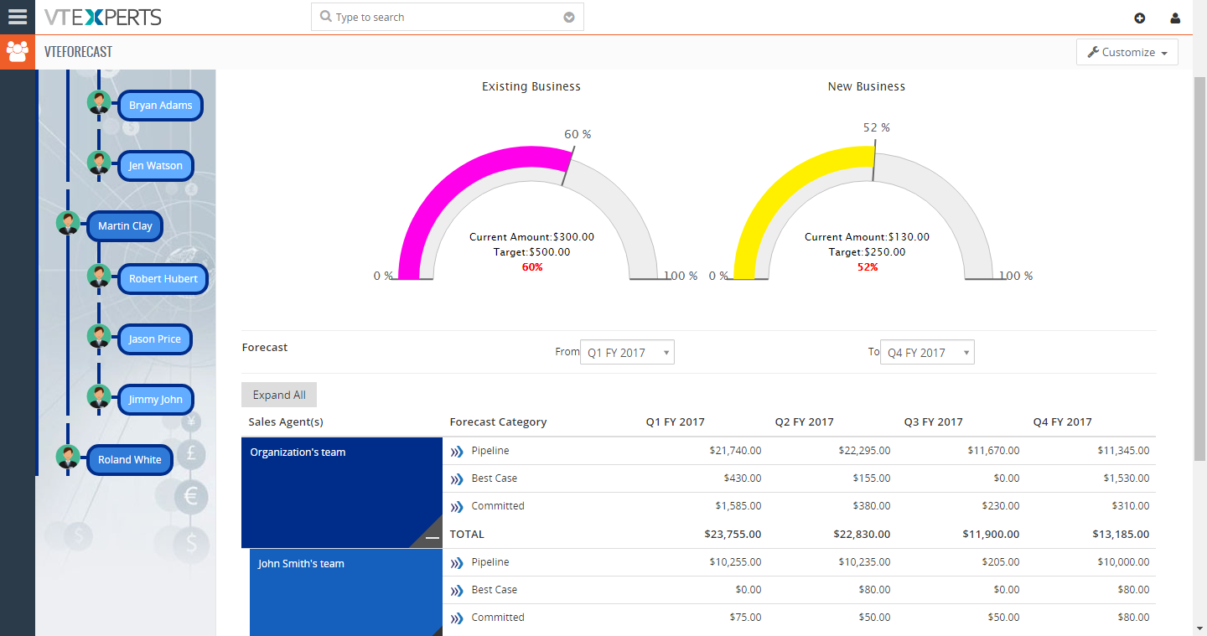Click New Business Current Amount:$130.00 label

click(867, 237)
